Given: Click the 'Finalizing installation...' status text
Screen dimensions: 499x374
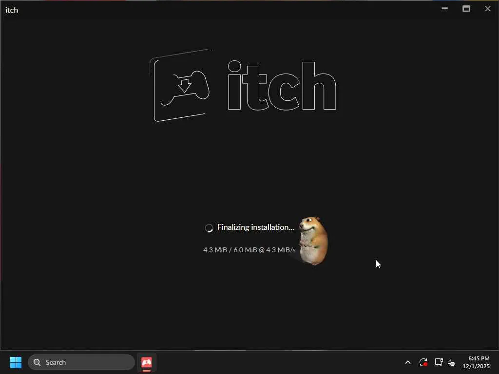Looking at the screenshot, I should 255,227.
